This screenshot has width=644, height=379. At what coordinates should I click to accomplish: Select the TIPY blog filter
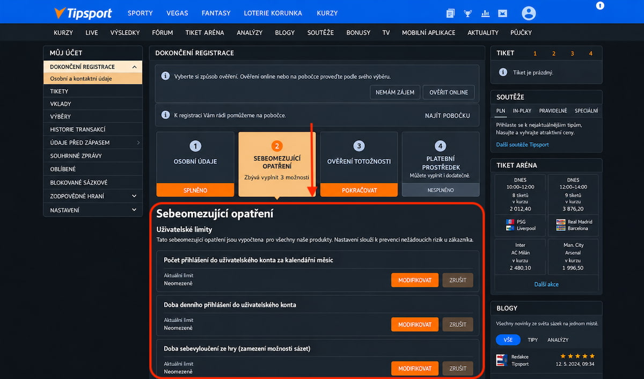(x=532, y=340)
